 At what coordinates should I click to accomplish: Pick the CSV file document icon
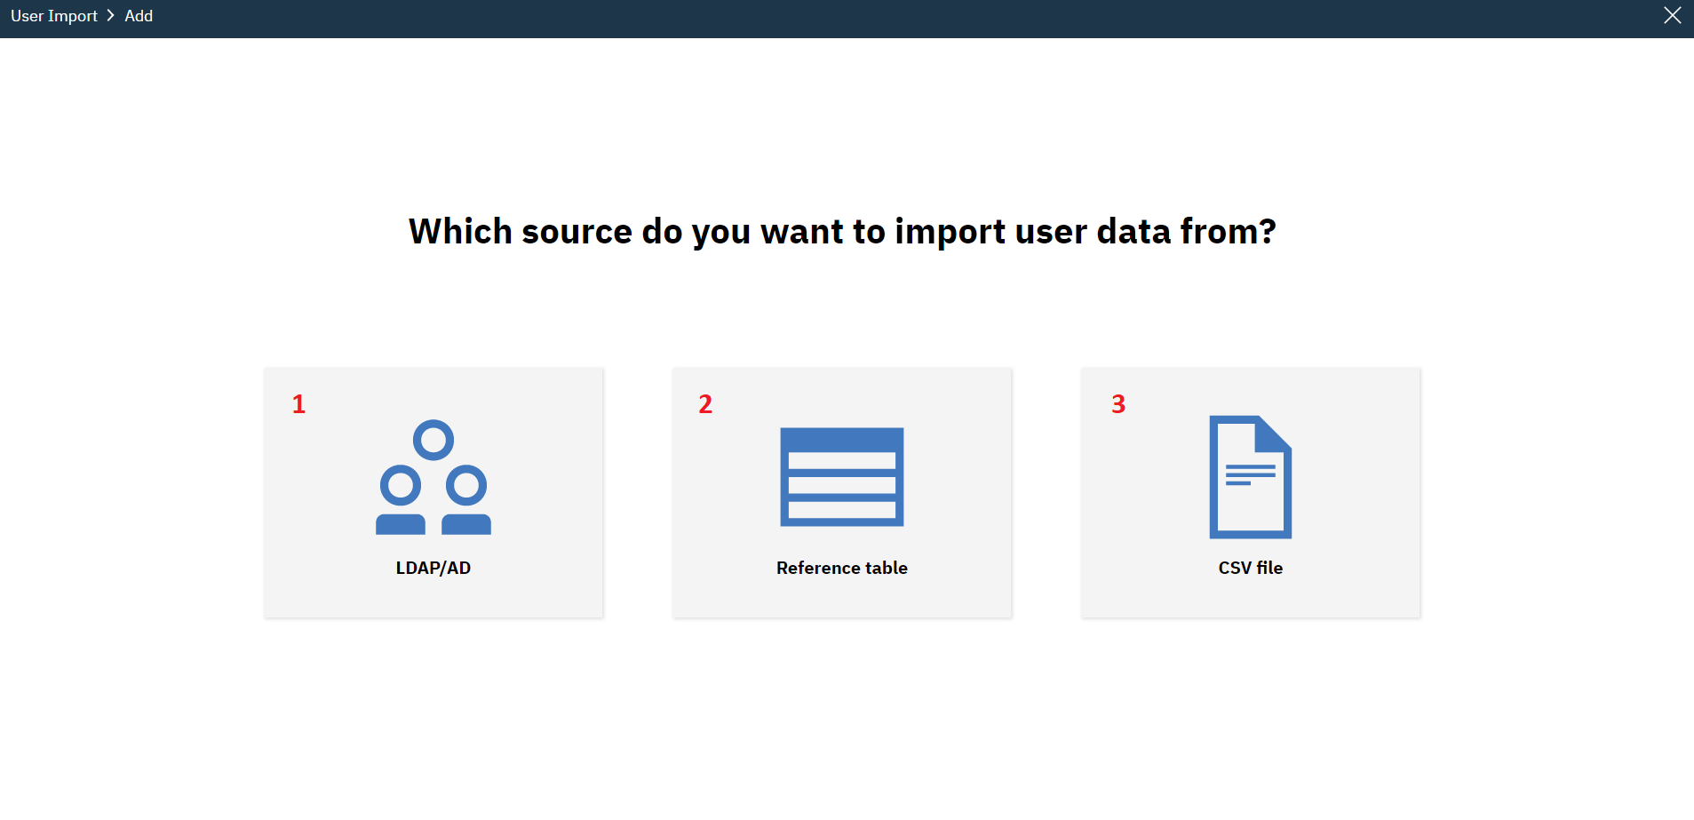pyautogui.click(x=1251, y=477)
